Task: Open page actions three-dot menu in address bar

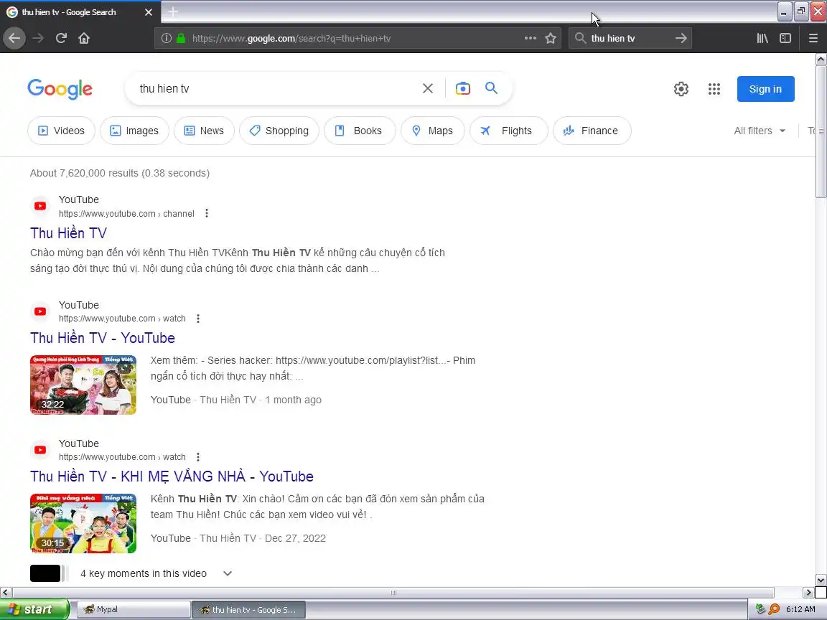Action: click(530, 38)
